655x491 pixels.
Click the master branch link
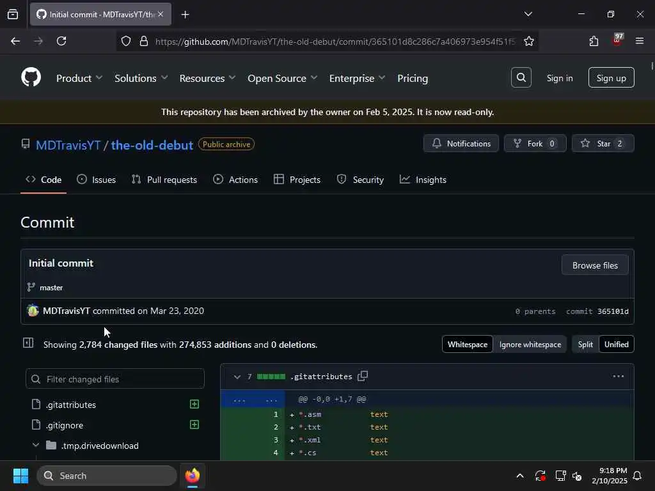[x=51, y=287]
